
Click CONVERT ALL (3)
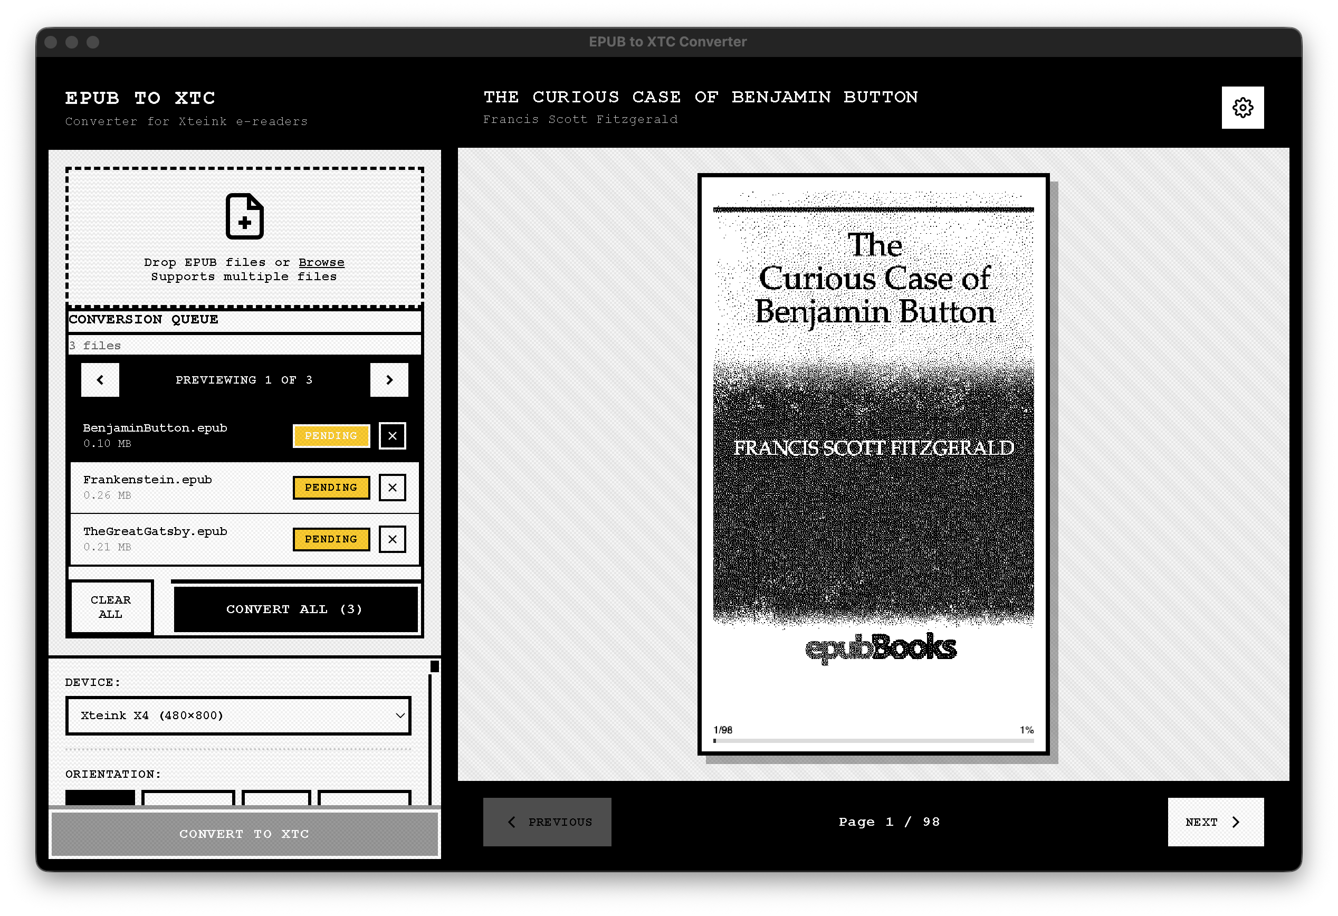(295, 608)
